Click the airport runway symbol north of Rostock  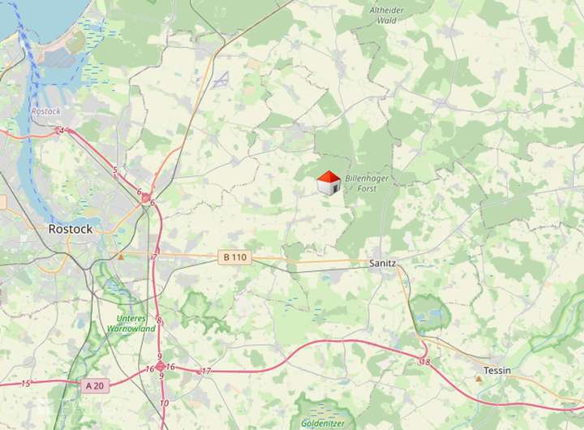coord(221,80)
